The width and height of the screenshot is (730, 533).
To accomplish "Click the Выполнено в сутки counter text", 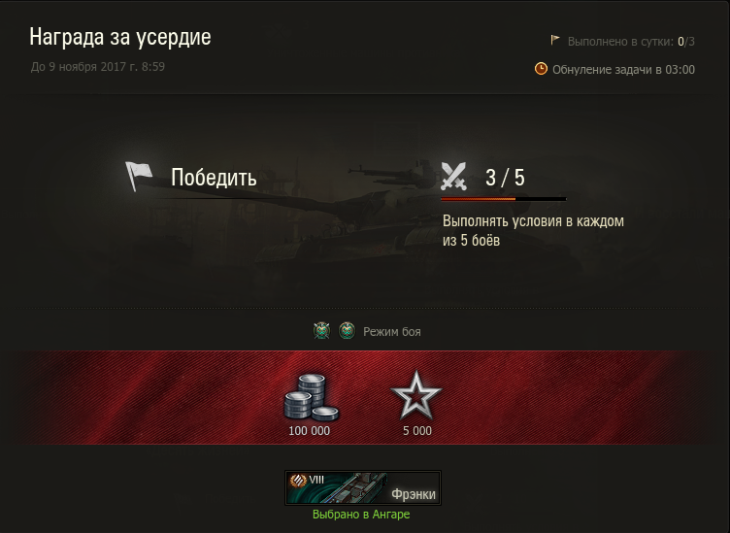I will pos(631,42).
